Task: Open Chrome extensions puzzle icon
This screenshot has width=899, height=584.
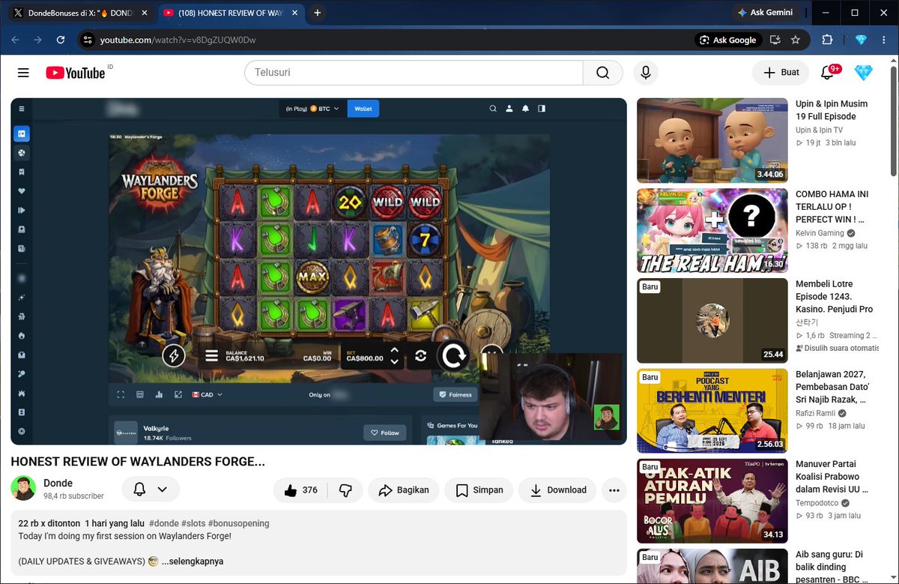Action: pyautogui.click(x=828, y=40)
